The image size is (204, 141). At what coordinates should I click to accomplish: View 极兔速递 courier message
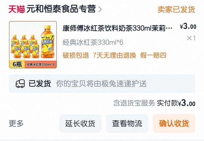pyautogui.click(x=101, y=84)
